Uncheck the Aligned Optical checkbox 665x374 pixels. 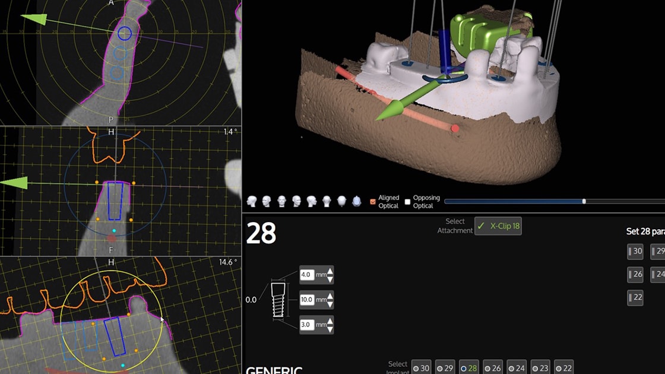coord(373,202)
